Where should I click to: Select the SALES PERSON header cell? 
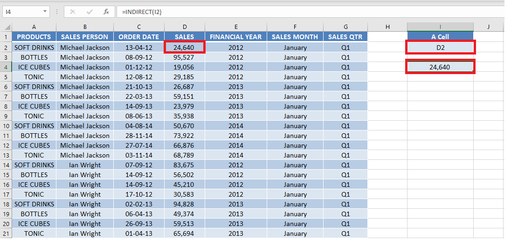click(85, 37)
